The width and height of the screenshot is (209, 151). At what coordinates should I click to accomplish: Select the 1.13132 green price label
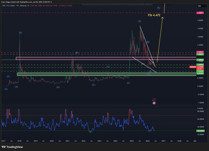pos(200,71)
